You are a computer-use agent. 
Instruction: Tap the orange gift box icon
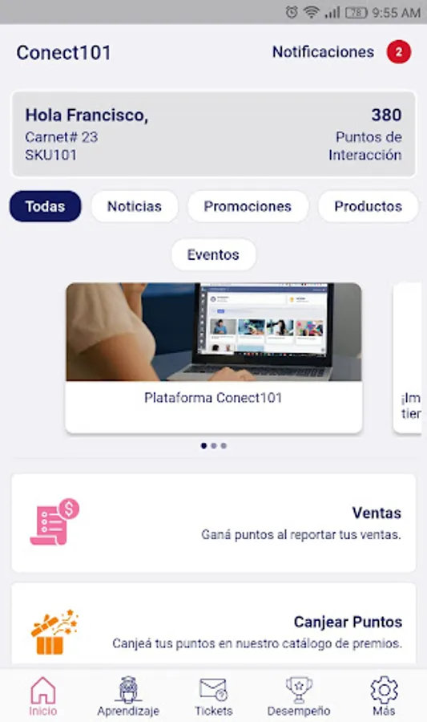[x=54, y=631]
